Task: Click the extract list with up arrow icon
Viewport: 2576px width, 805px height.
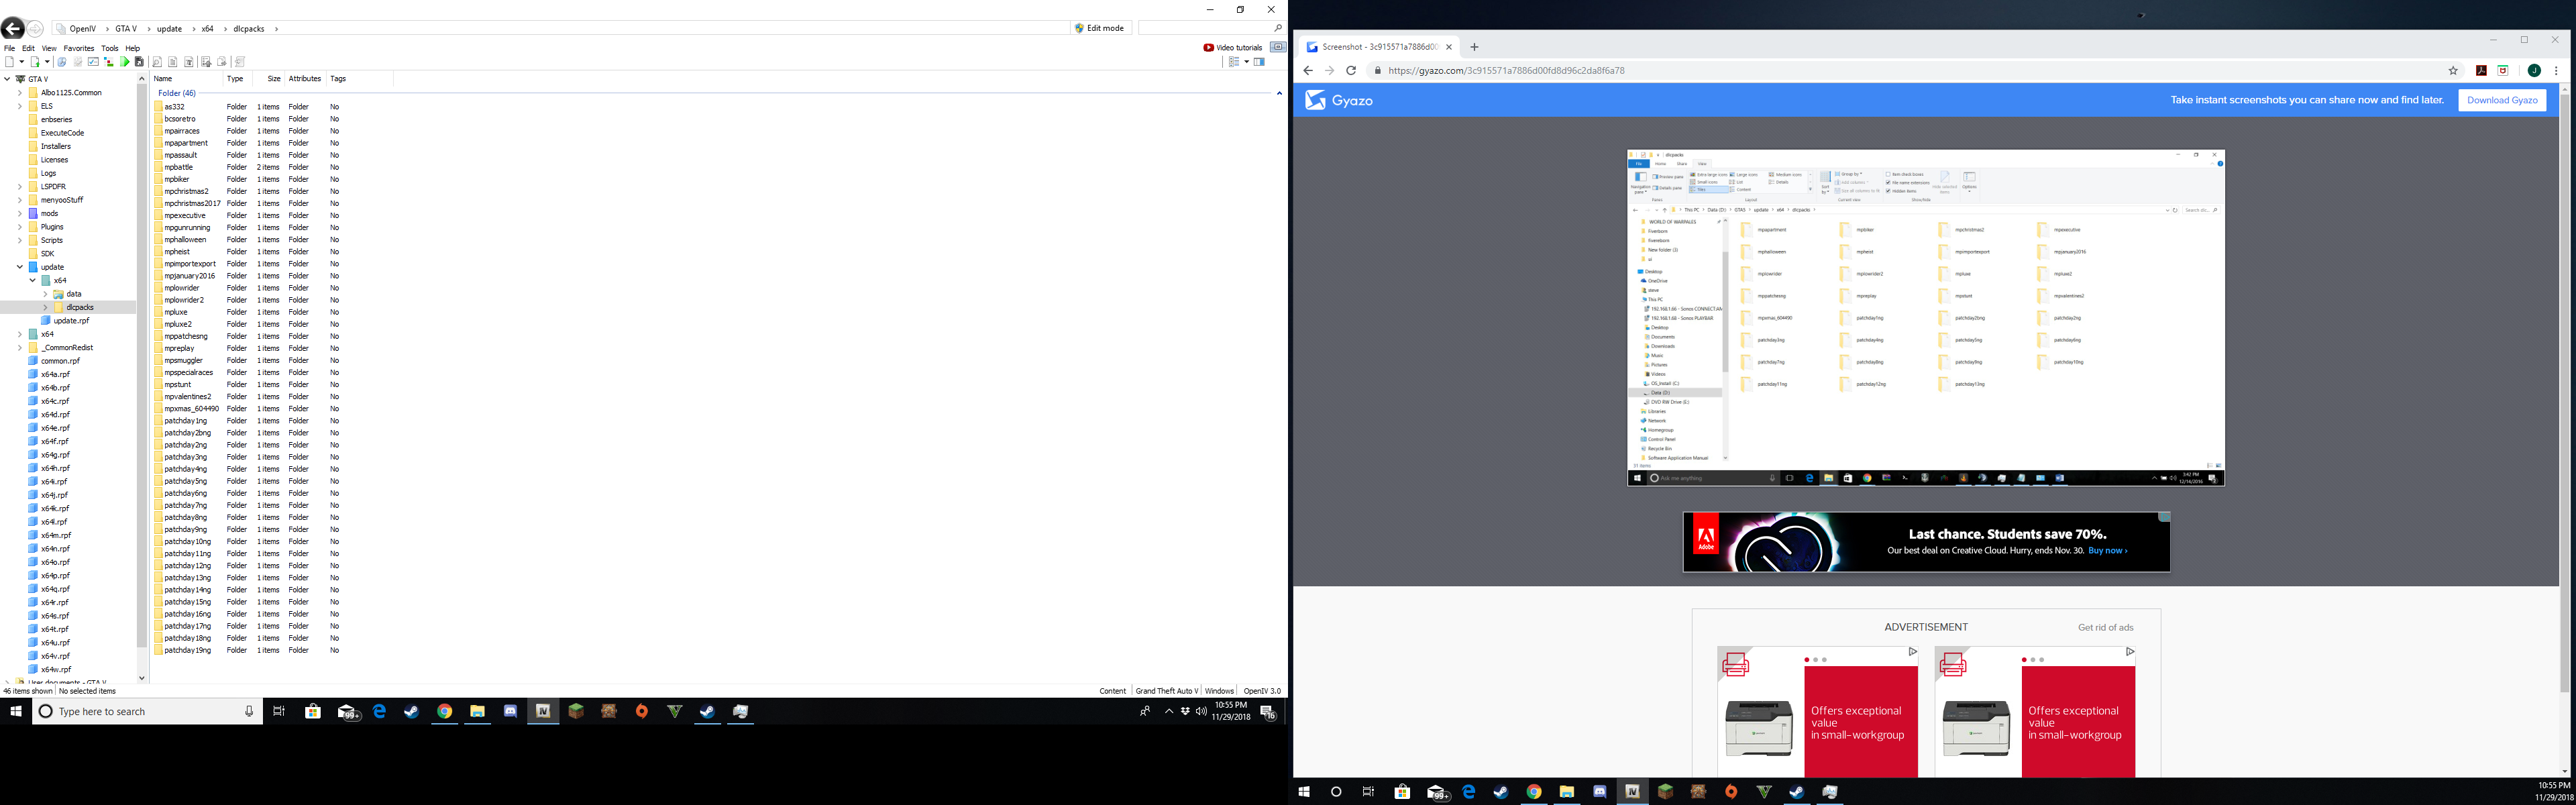Action: (206, 62)
